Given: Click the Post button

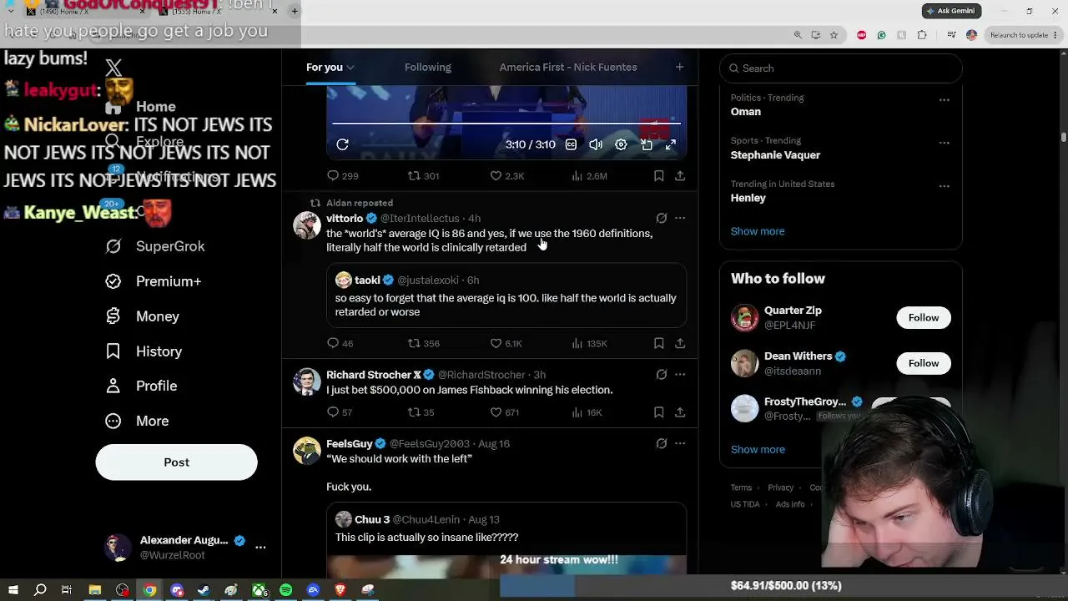Looking at the screenshot, I should [x=177, y=462].
